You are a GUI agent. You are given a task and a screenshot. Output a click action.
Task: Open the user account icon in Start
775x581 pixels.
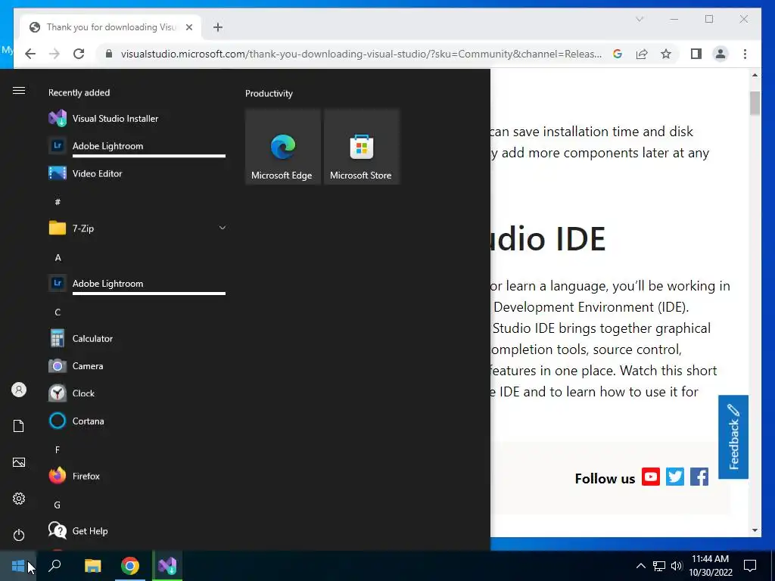pyautogui.click(x=19, y=390)
